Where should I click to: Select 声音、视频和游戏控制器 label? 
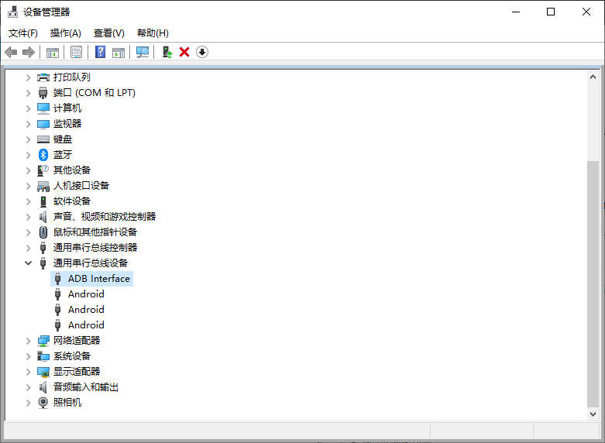tap(105, 217)
